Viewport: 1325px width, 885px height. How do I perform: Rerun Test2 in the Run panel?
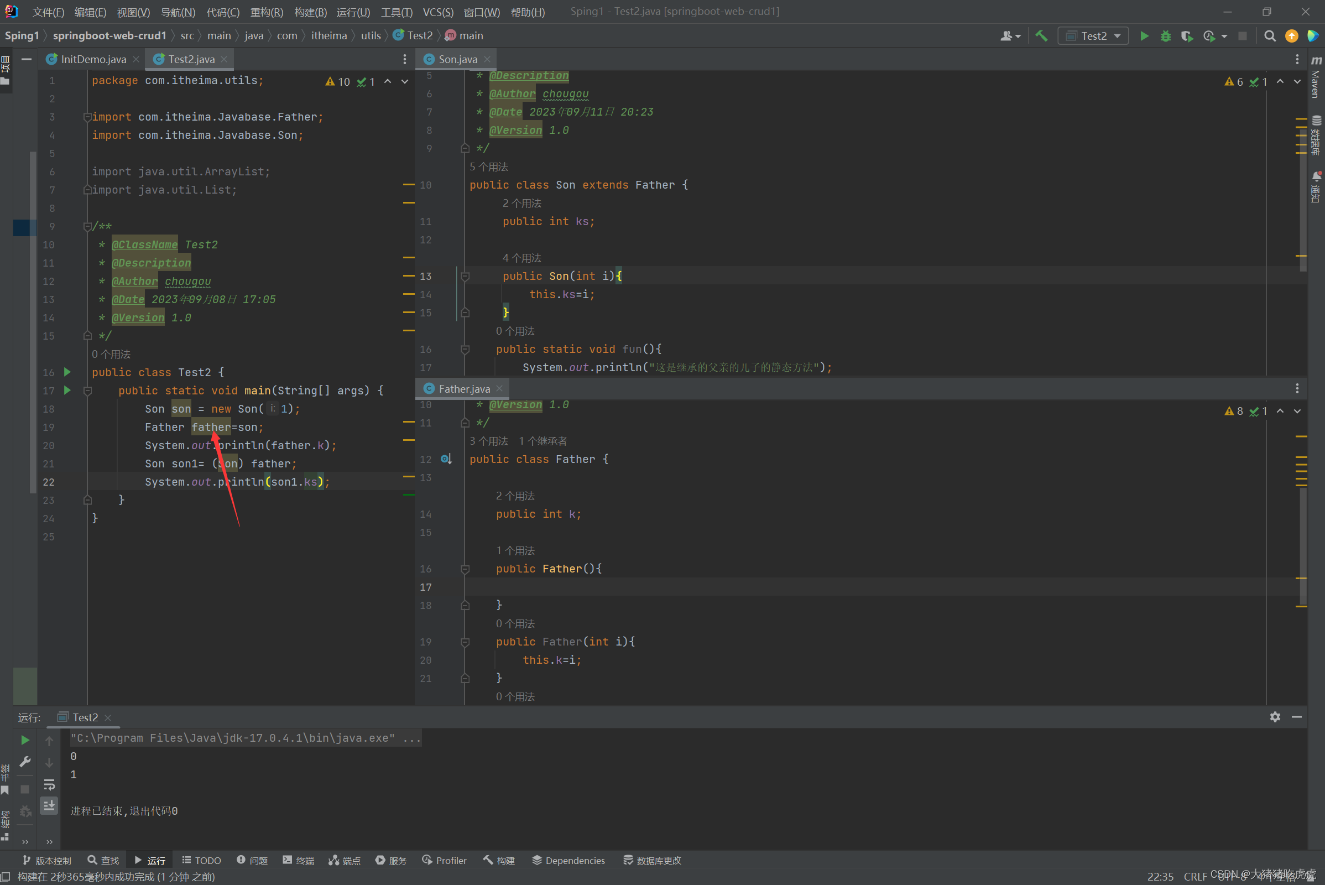(x=25, y=740)
